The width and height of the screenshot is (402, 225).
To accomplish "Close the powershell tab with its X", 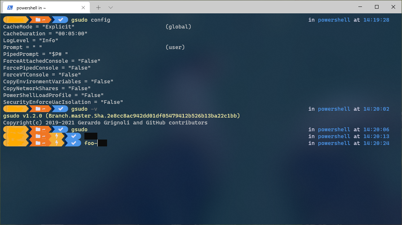I will coord(83,7).
